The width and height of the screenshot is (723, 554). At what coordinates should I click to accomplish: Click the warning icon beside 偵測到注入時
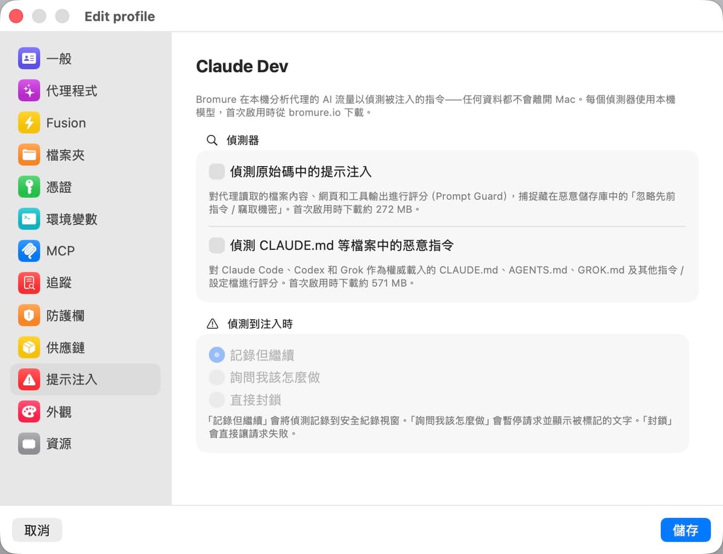(212, 324)
